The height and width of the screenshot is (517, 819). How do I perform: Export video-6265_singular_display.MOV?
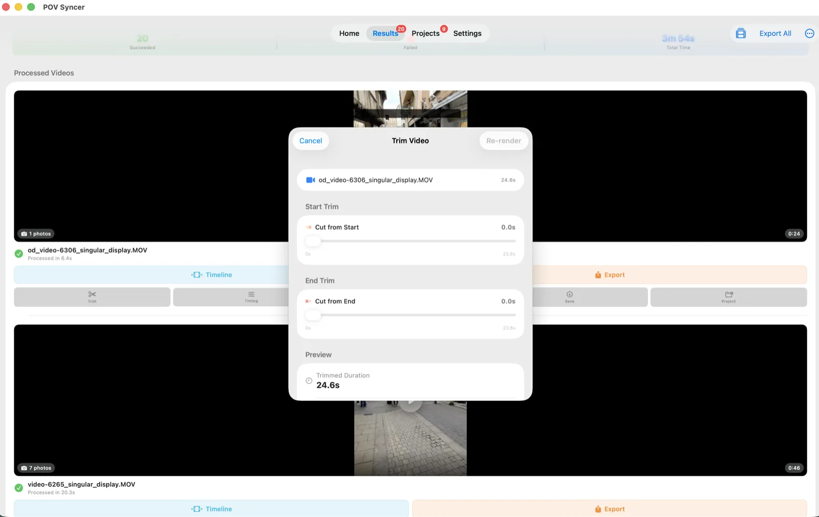[x=610, y=509]
